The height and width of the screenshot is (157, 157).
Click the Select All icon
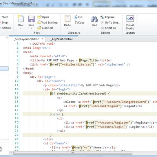click(x=102, y=28)
